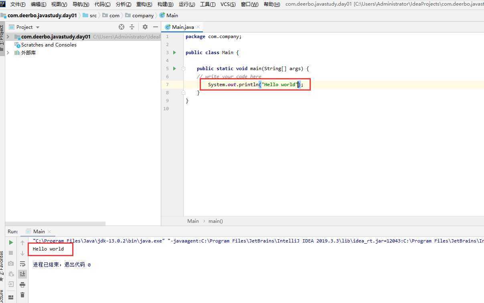Rerun Main with the green play icon
The image size is (484, 303).
(x=11, y=242)
